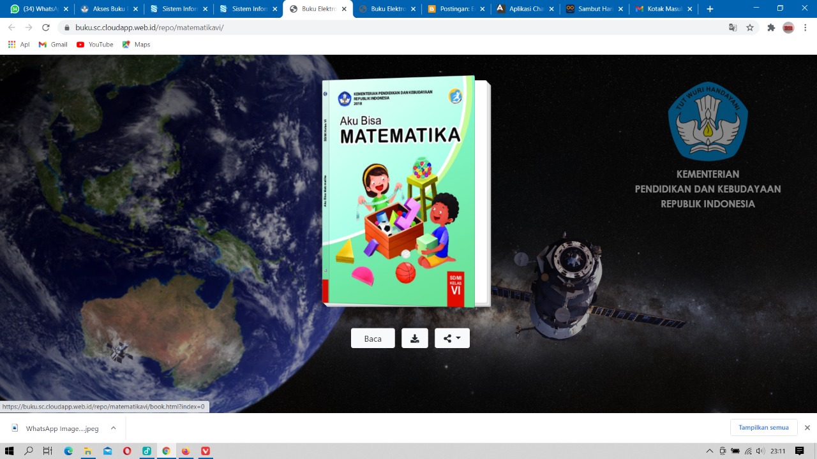Open Opera browser from the taskbar
This screenshot has height=459, width=817.
[x=127, y=451]
